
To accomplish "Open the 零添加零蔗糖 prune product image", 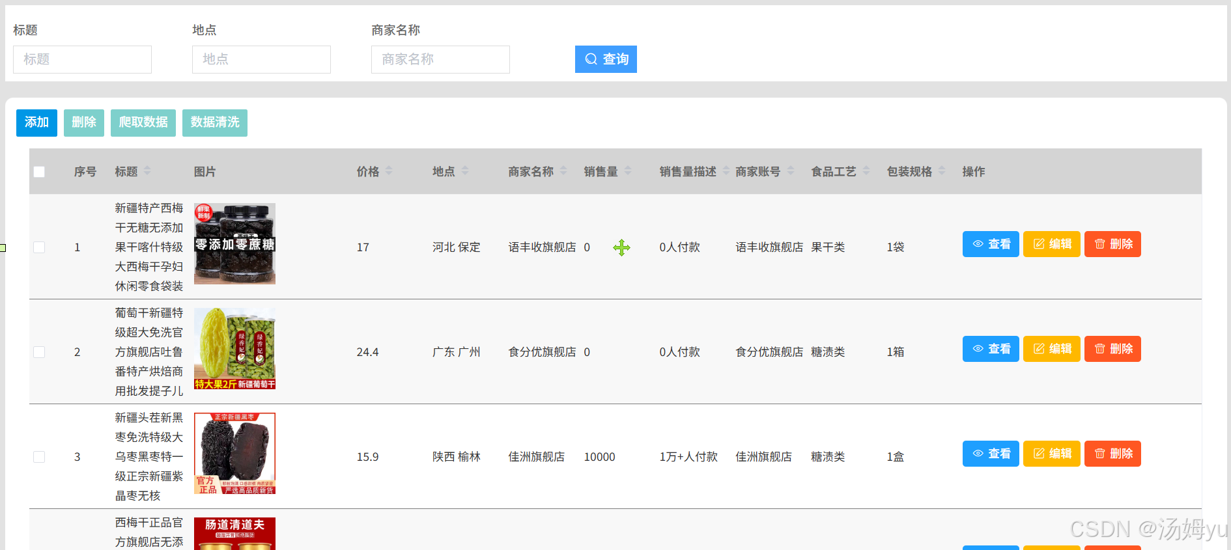I will (234, 243).
